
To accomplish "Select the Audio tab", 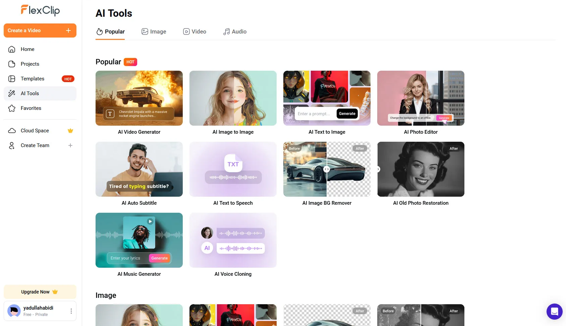I will pyautogui.click(x=235, y=31).
